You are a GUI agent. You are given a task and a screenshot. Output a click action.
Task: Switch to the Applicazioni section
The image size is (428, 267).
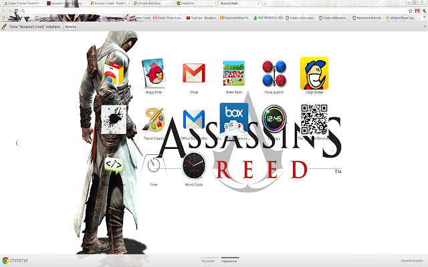pos(229,261)
